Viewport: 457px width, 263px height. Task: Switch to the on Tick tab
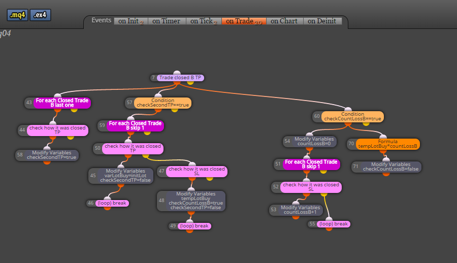(204, 21)
